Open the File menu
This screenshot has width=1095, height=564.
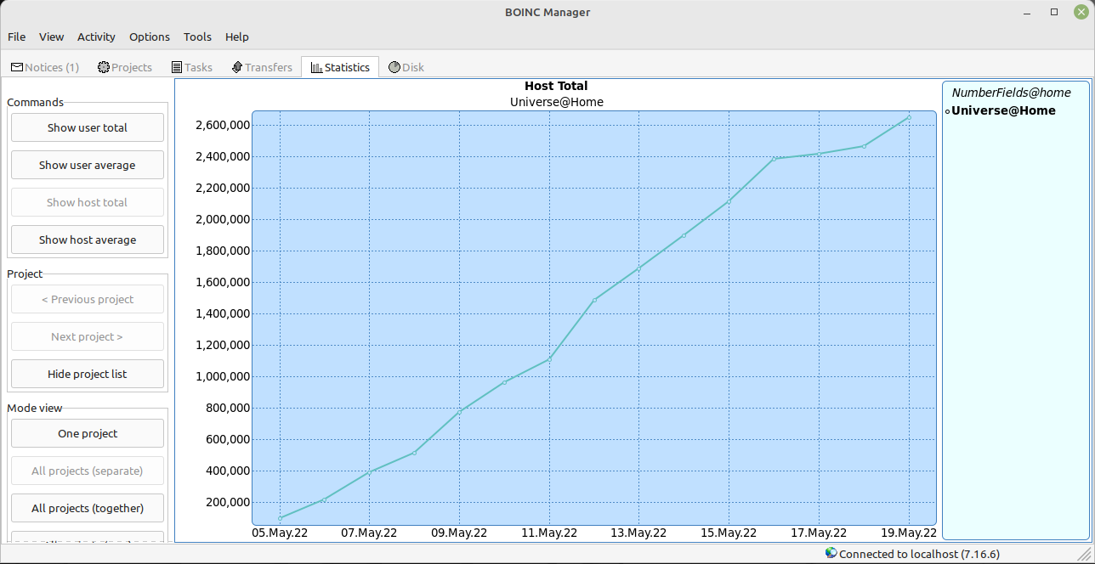pos(17,37)
